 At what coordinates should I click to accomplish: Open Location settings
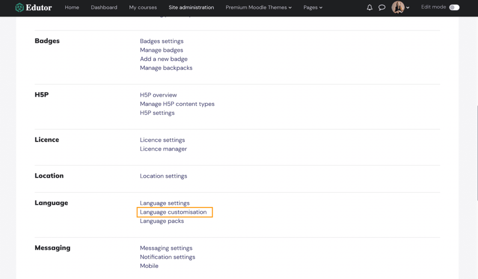pos(163,176)
